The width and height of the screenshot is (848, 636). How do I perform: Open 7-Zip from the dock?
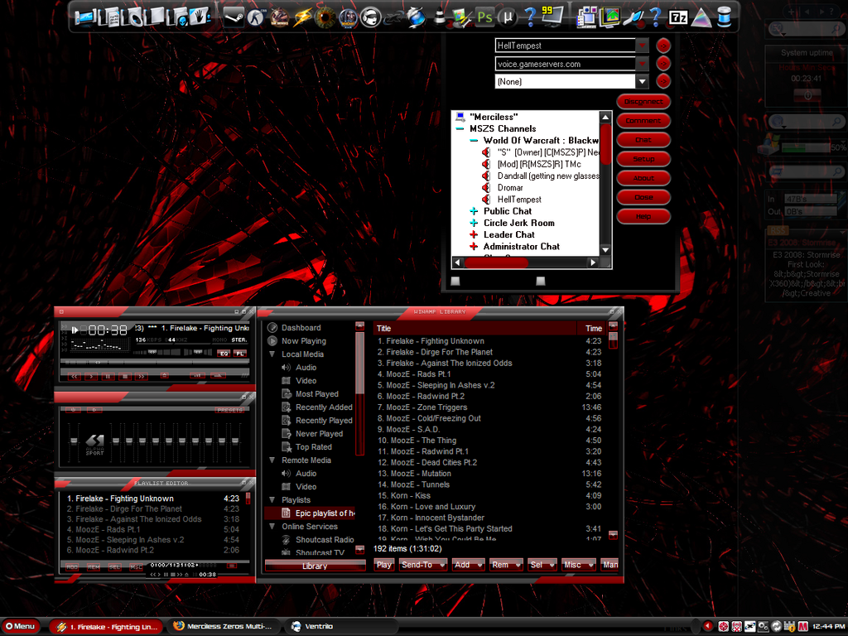677,16
